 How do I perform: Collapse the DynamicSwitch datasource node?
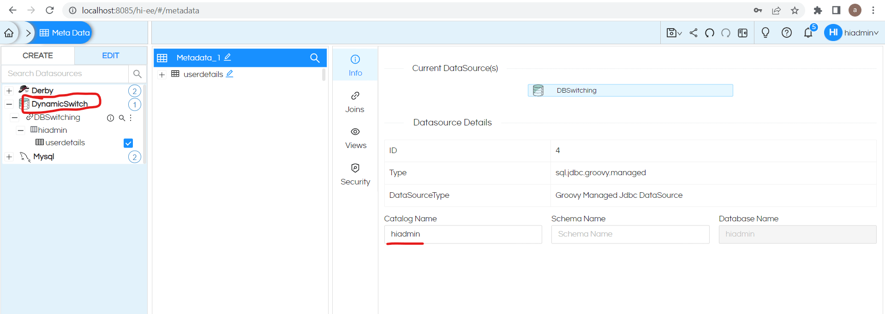(9, 104)
